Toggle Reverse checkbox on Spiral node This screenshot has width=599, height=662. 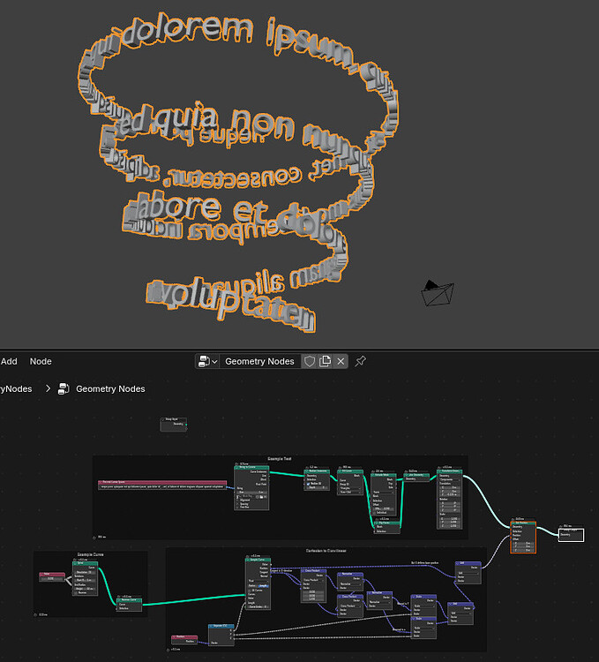tap(76, 593)
